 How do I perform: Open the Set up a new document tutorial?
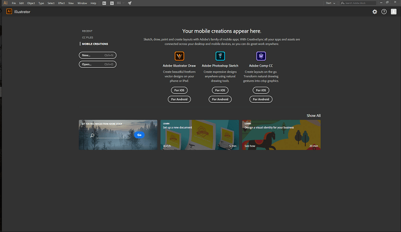(199, 135)
